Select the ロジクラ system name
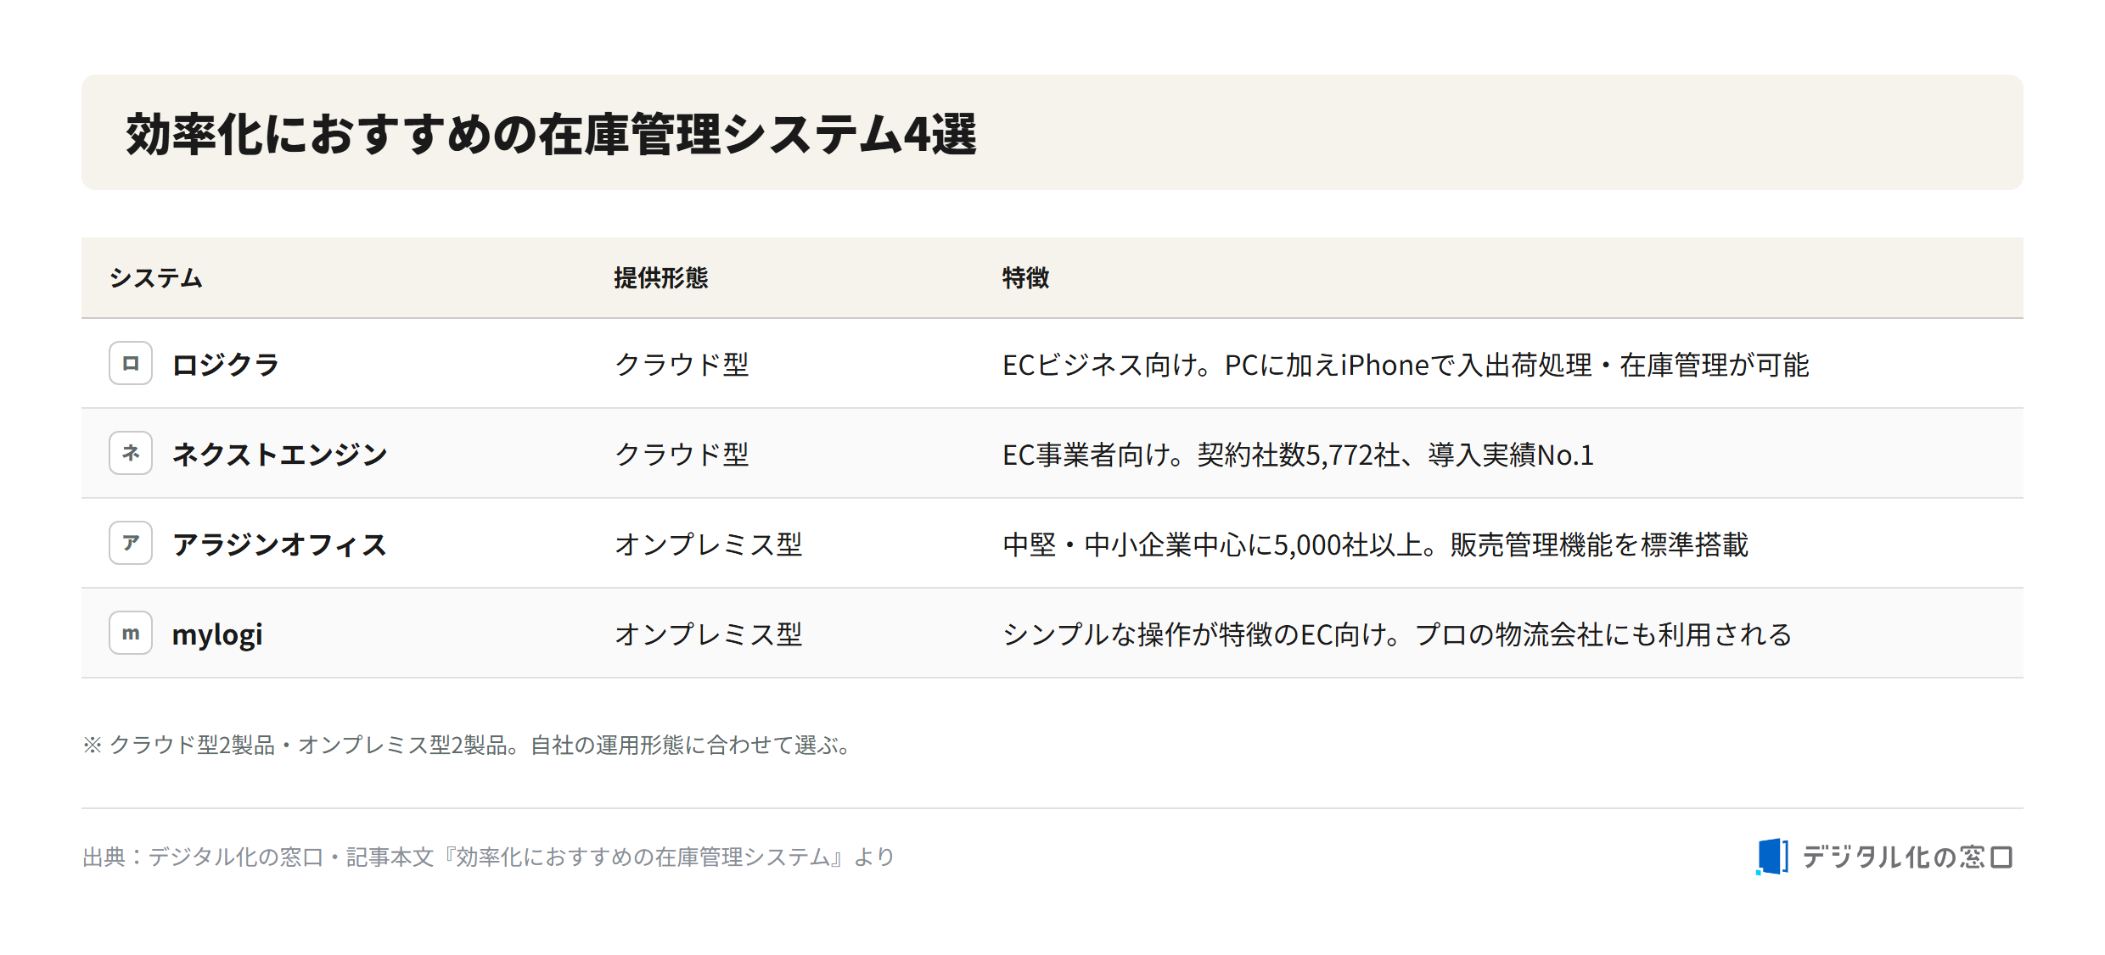Viewport: 2105px width, 955px height. pos(226,365)
